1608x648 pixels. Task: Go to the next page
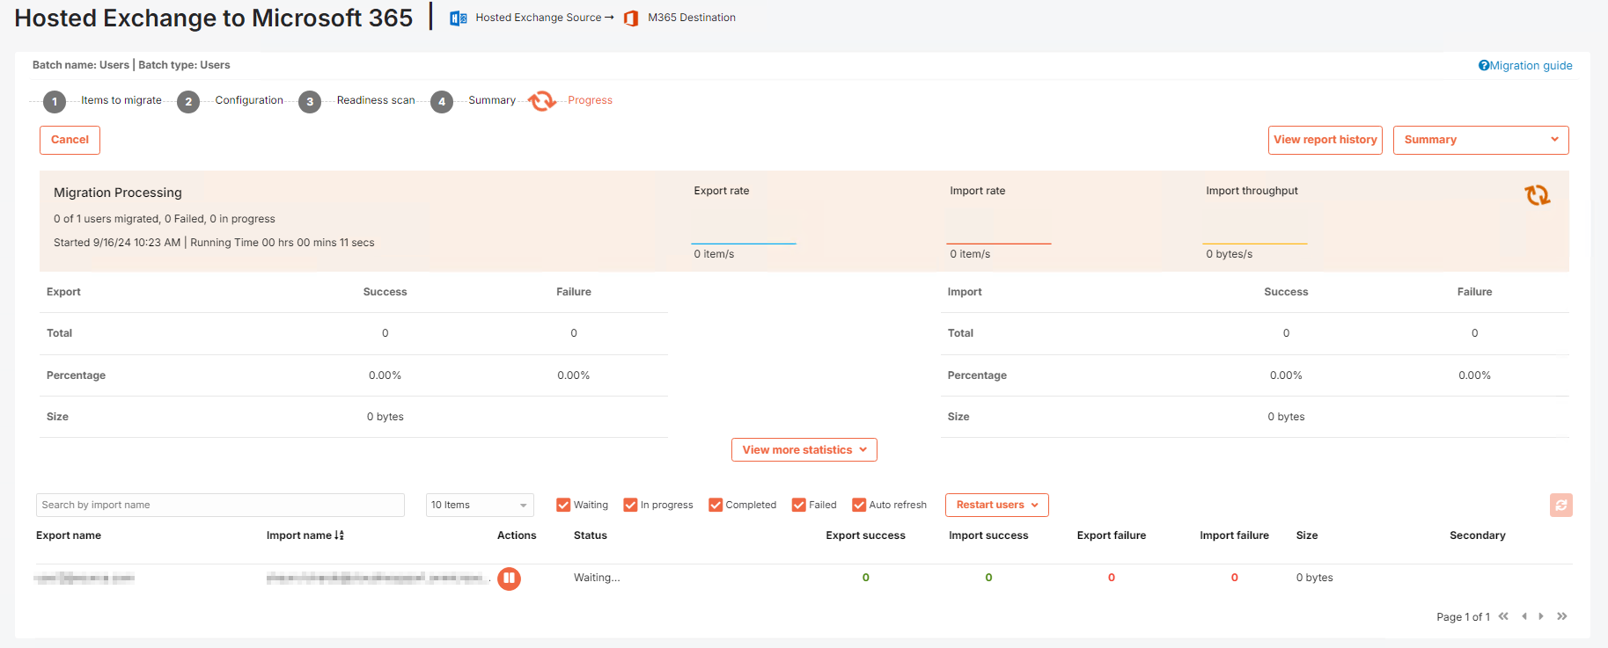click(1541, 616)
